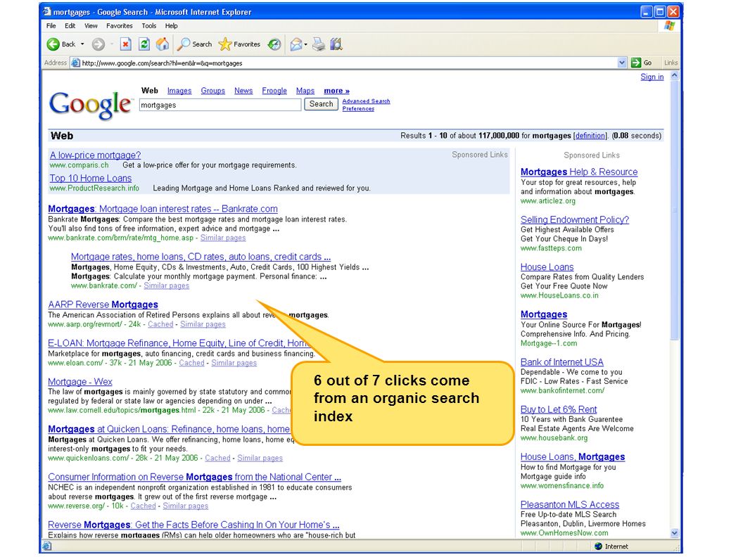Screen dimensions: 743x557
Task: Click the Mail envelope icon
Action: point(296,44)
